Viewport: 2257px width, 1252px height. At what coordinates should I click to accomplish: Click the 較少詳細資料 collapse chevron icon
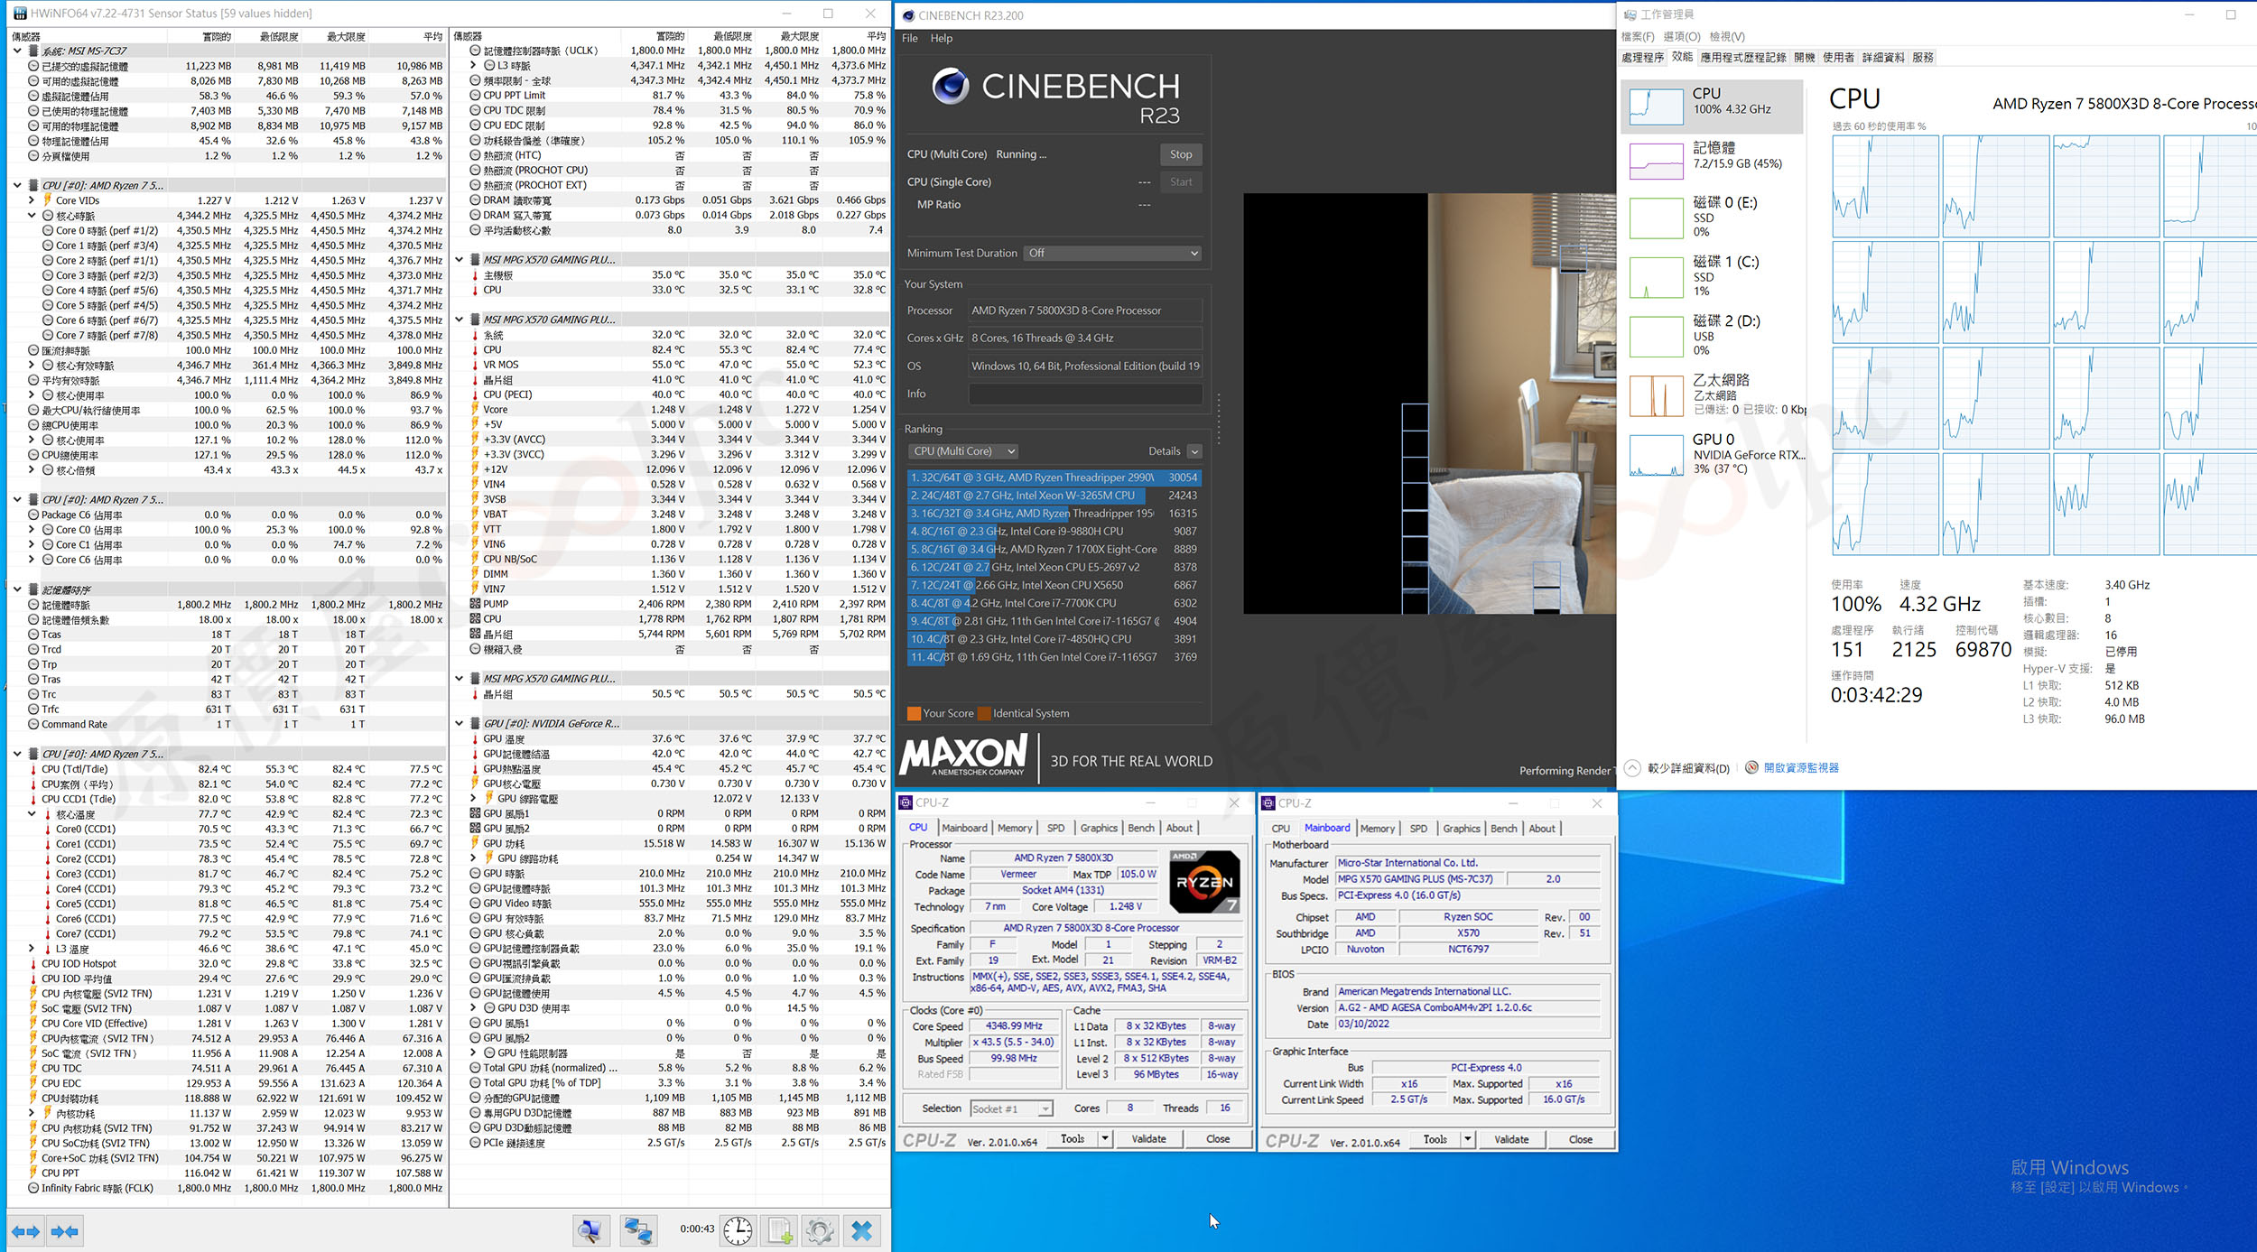(1632, 768)
